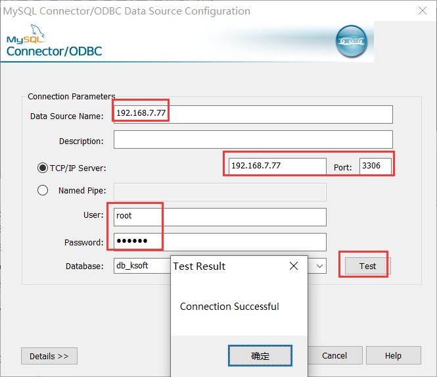Image resolution: width=437 pixels, height=377 pixels.
Task: Click the masked Password field
Action: click(x=220, y=241)
